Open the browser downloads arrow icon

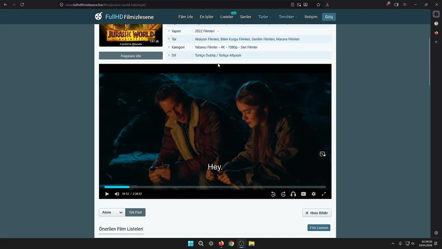coord(327,4)
